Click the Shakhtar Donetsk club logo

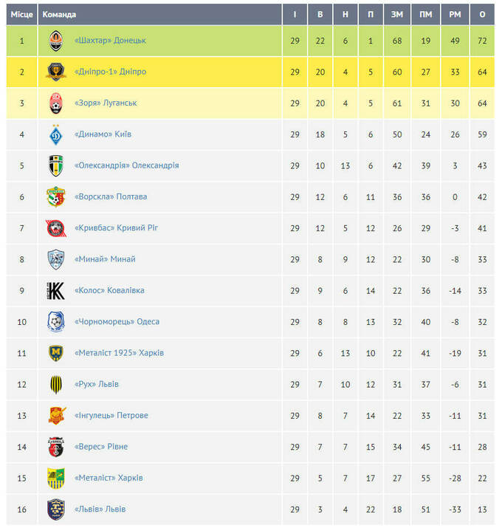(56, 41)
